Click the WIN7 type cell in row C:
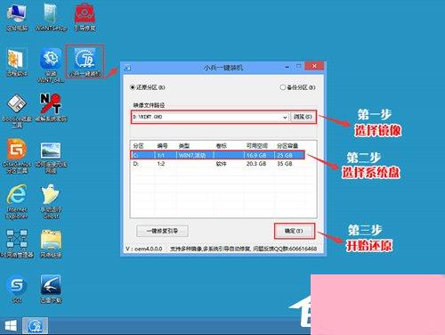Screen dimensions: 445x335 click(192, 155)
